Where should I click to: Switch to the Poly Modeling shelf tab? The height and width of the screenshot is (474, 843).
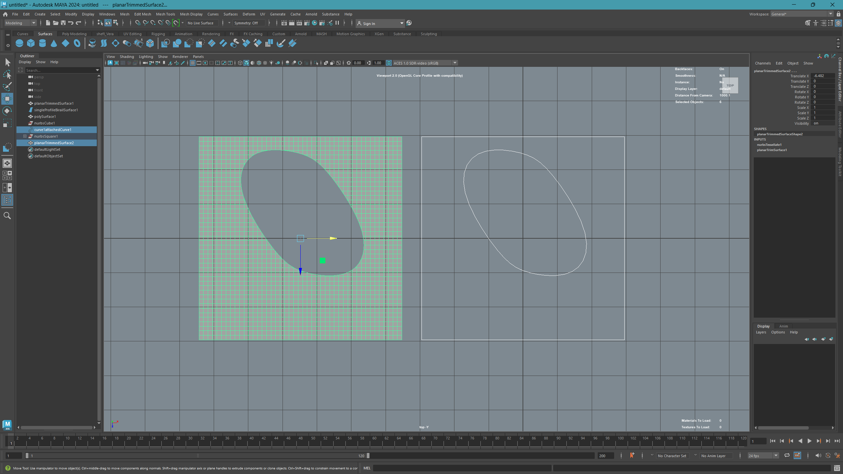click(x=74, y=34)
